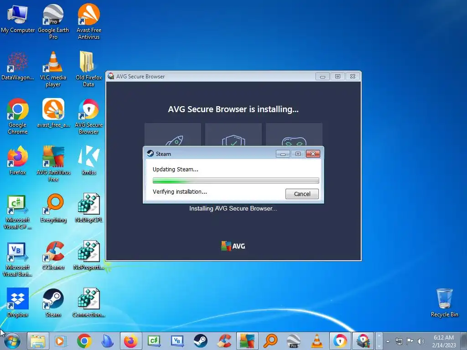Screen dimensions: 467x350
Task: Open the network status tray icon
Action: point(399,341)
